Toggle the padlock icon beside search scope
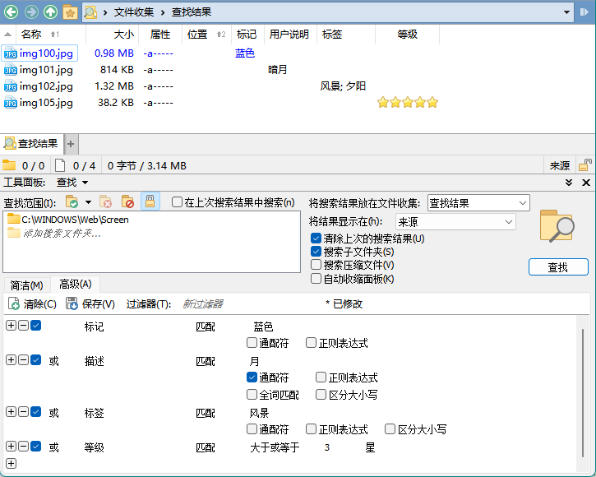 tap(150, 201)
